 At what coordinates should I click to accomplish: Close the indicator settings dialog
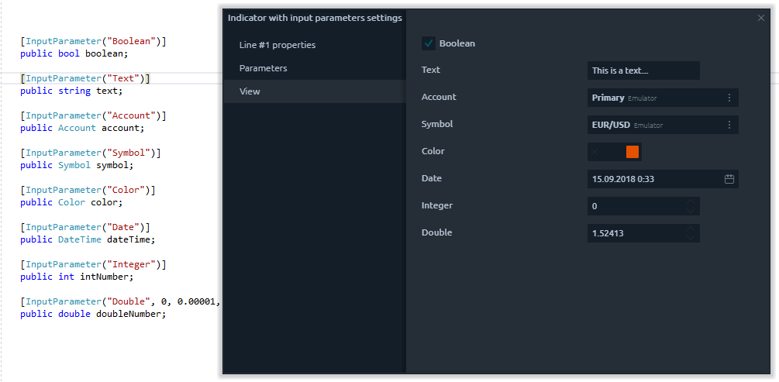point(760,18)
